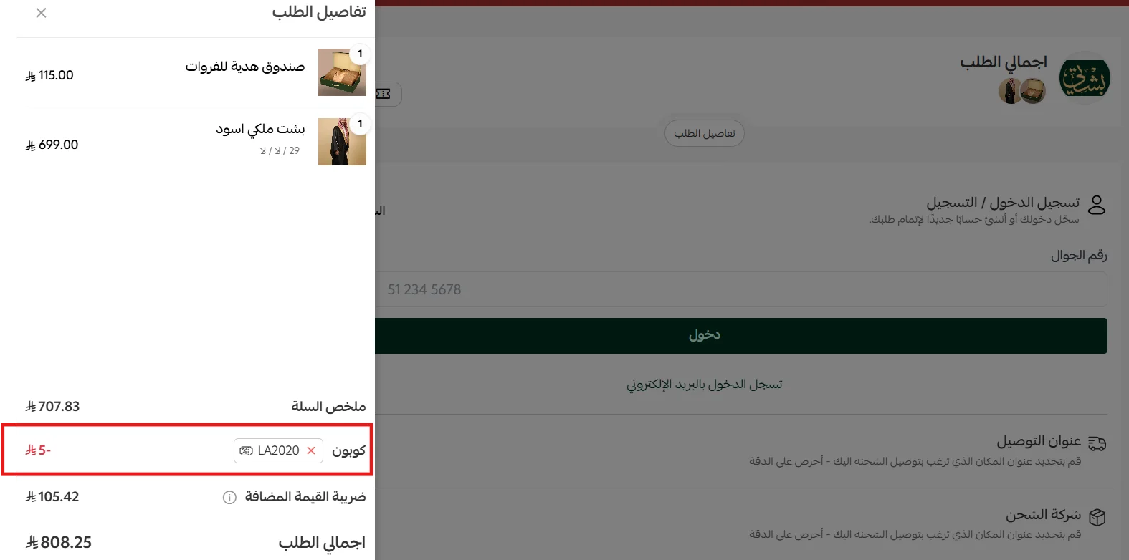Screen dimensions: 1129x560
Task: Click the delivery truck icon by عنوان التوصيل
Action: pos(1097,443)
